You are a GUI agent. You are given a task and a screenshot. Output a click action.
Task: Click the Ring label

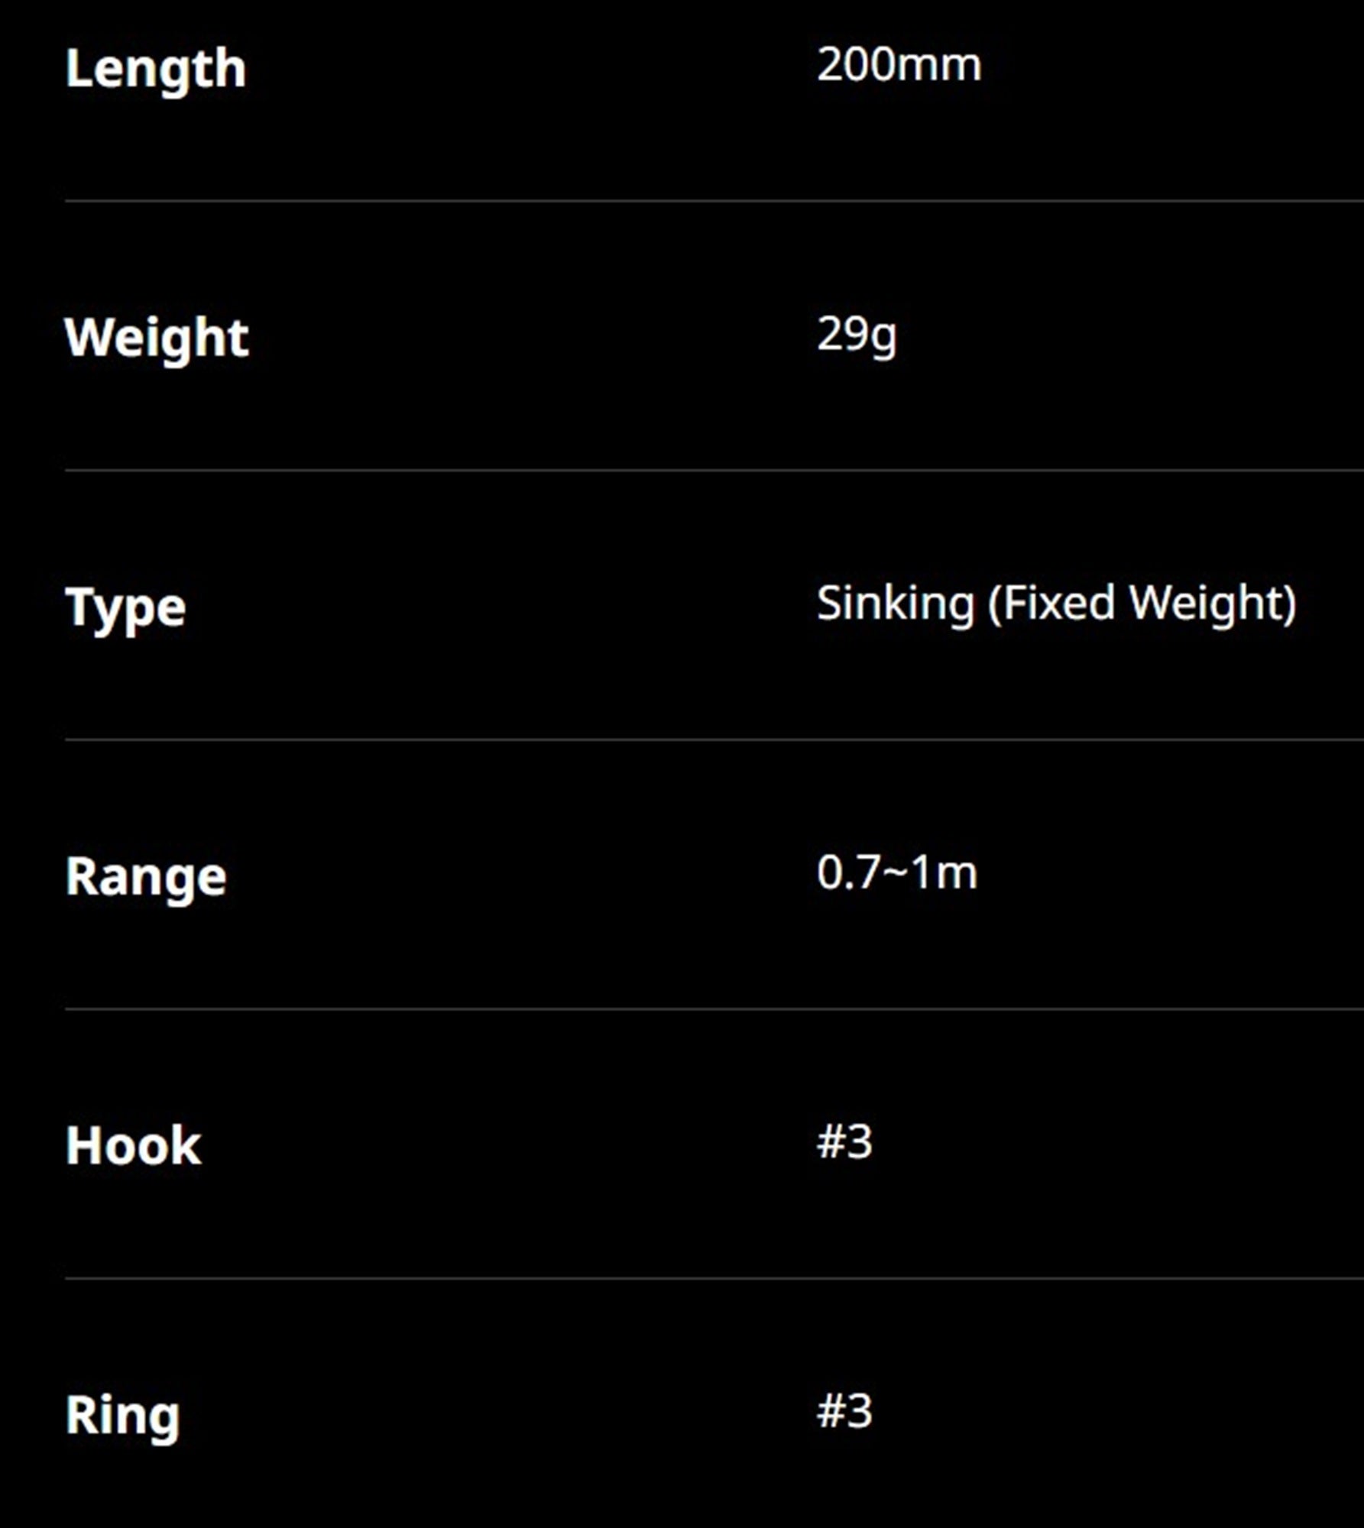click(x=122, y=1416)
